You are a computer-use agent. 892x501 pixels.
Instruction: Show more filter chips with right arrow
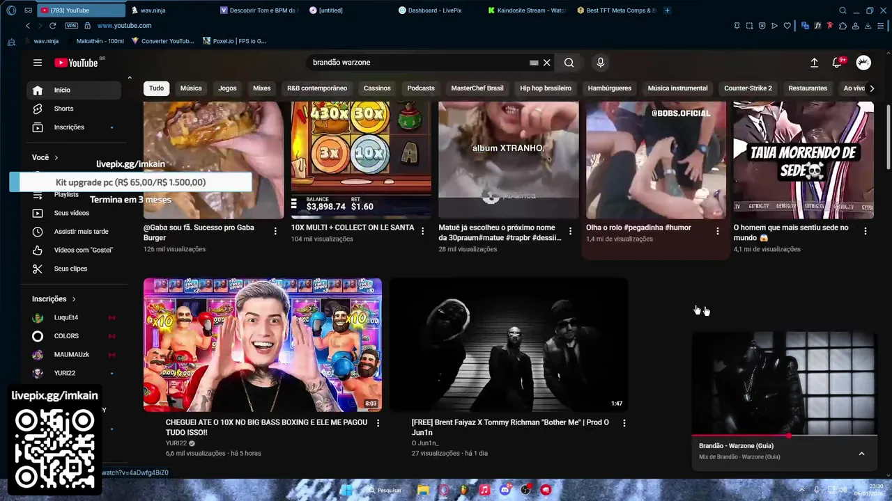tap(872, 88)
